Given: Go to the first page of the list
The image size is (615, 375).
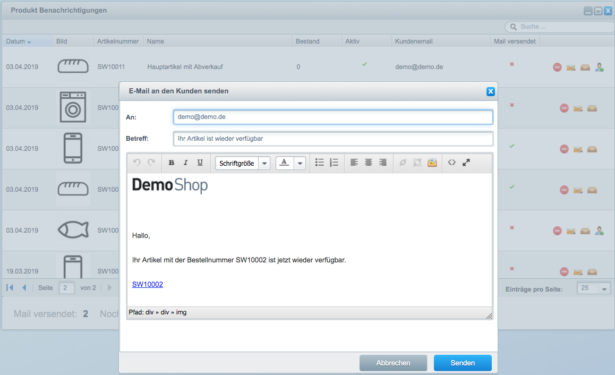Looking at the screenshot, I should 10,287.
